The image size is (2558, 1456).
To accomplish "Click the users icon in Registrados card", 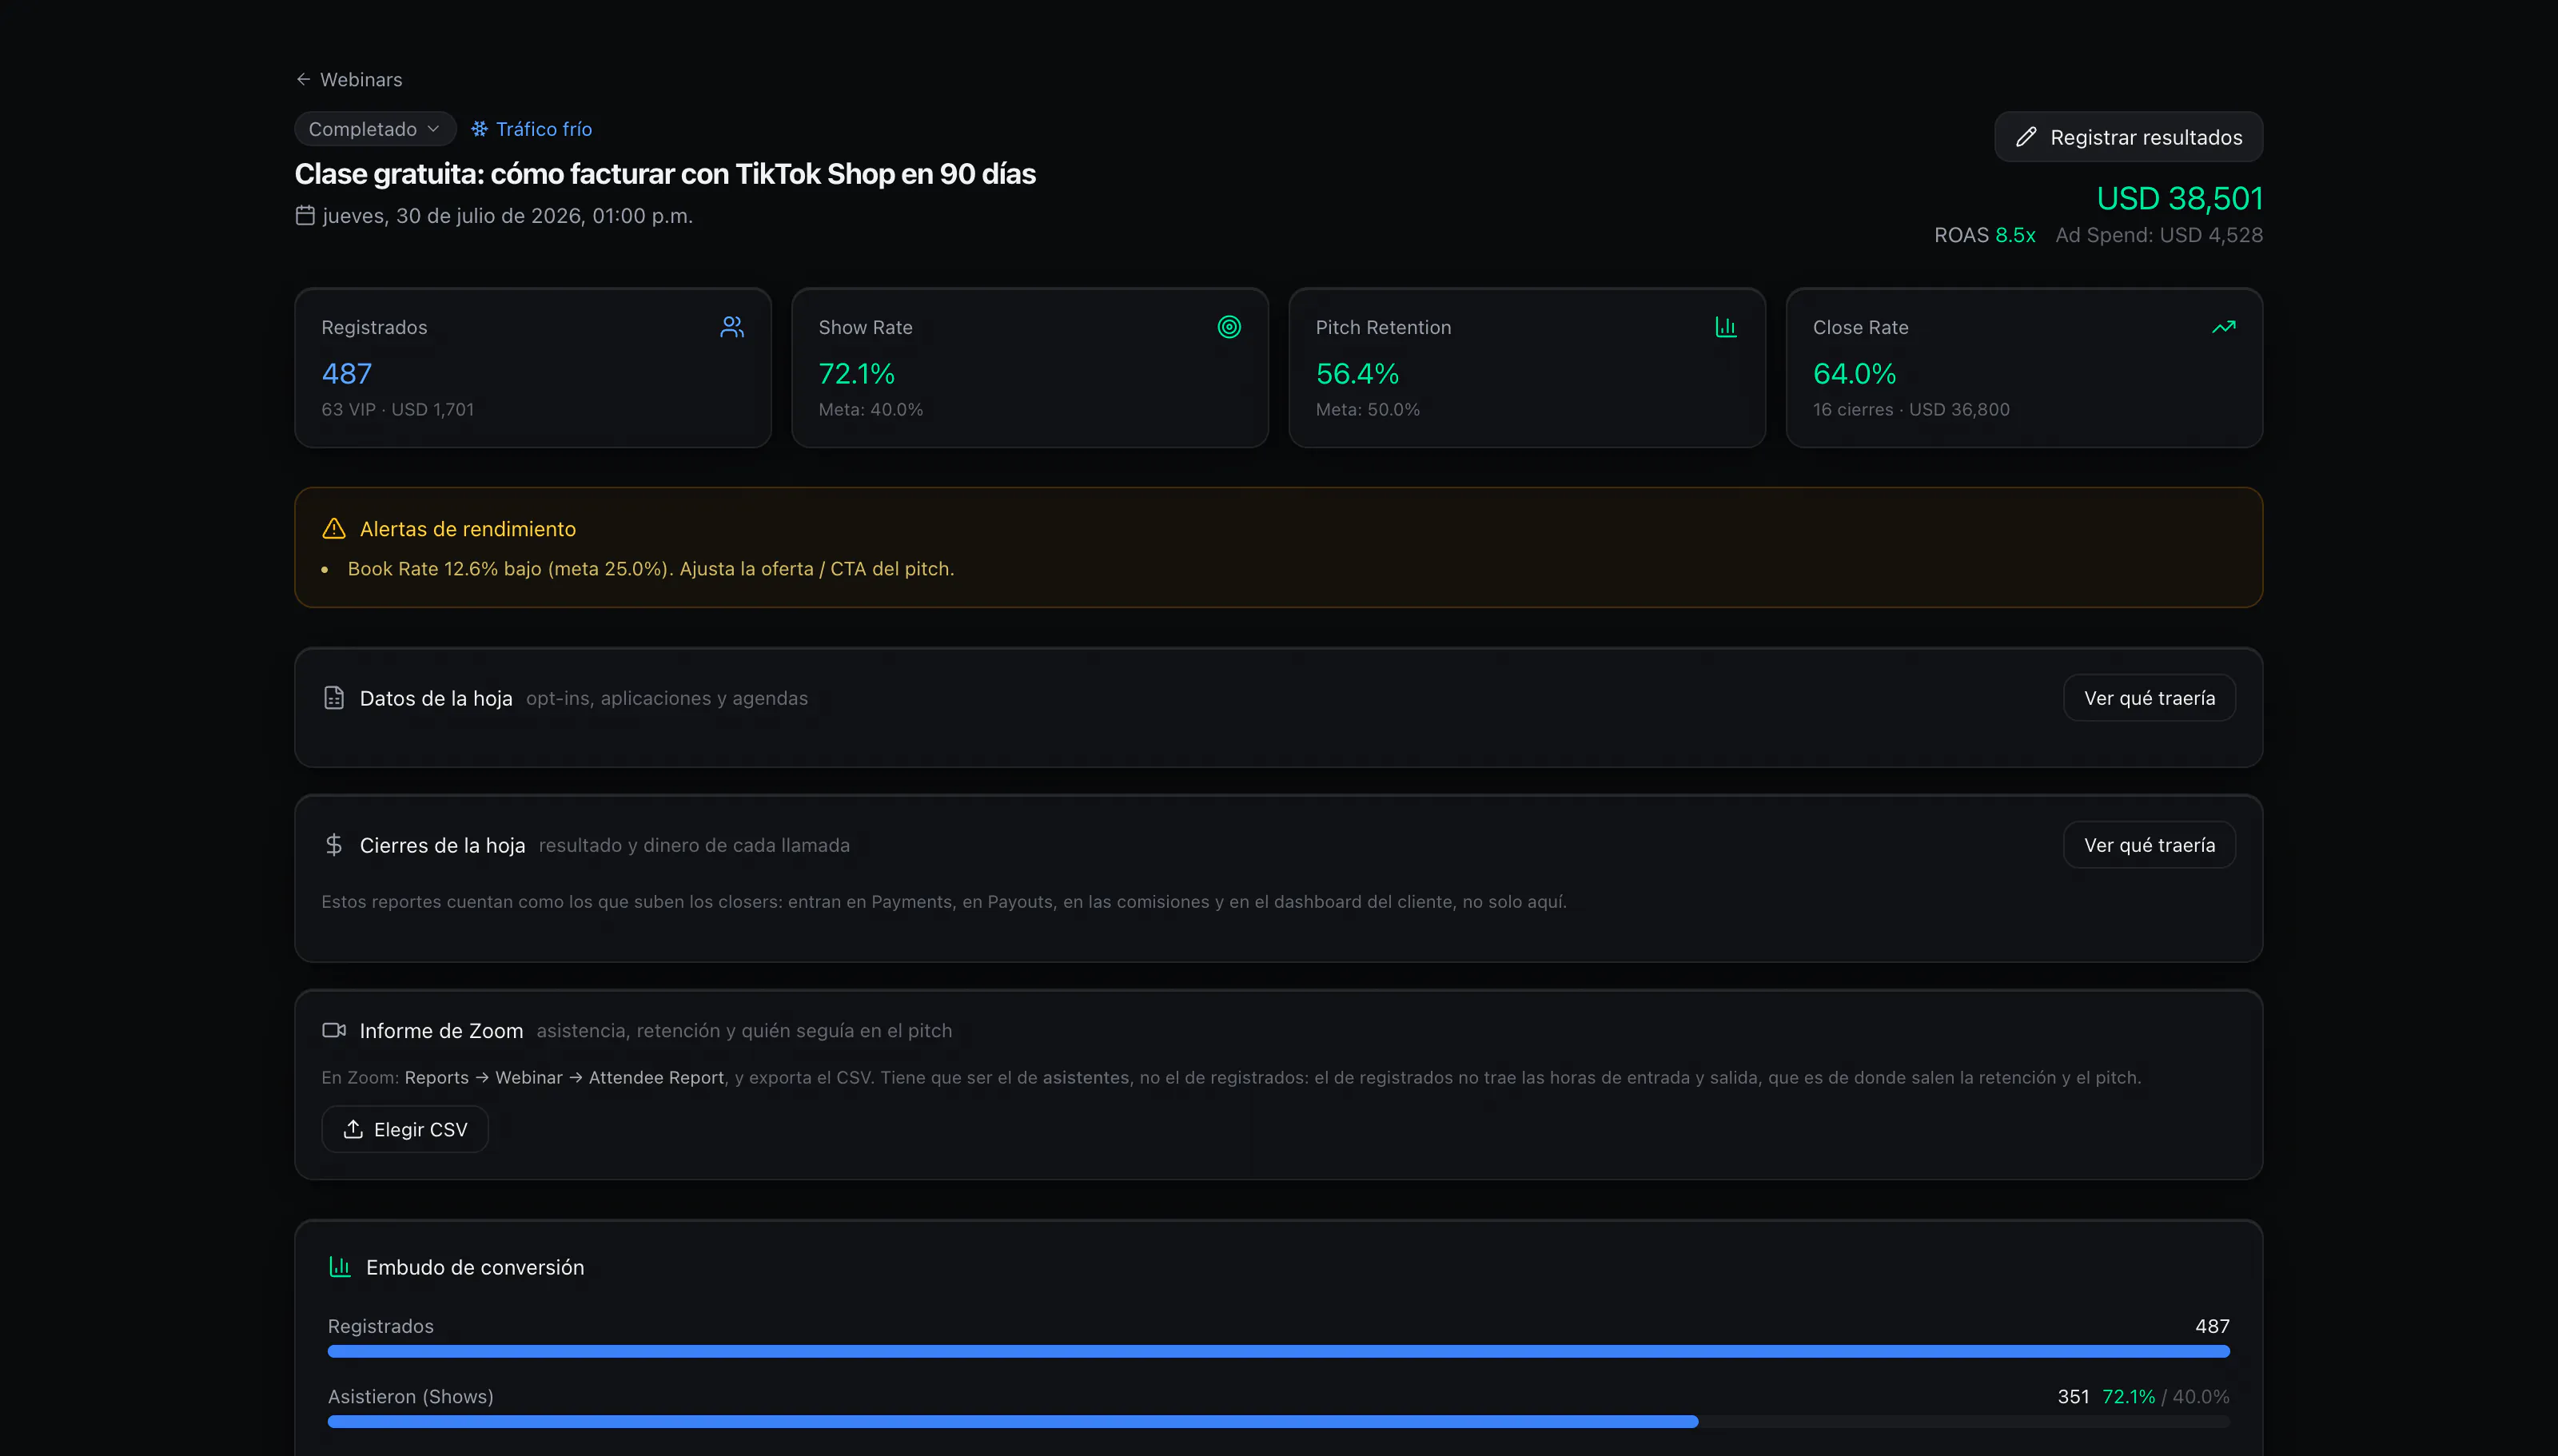I will [x=732, y=327].
